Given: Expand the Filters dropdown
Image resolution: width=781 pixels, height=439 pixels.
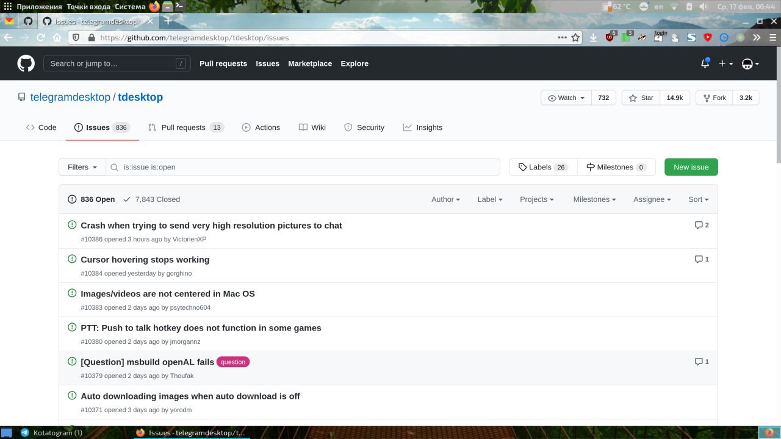Looking at the screenshot, I should (x=82, y=167).
